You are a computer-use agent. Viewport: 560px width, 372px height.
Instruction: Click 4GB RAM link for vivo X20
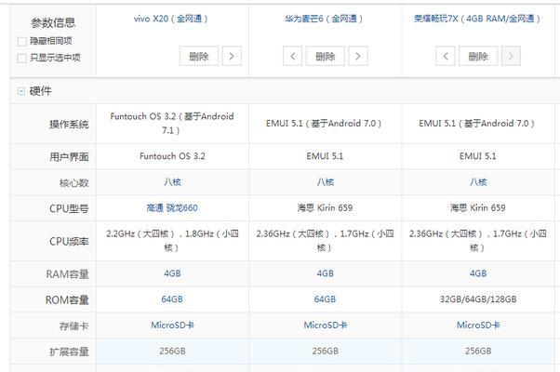172,273
